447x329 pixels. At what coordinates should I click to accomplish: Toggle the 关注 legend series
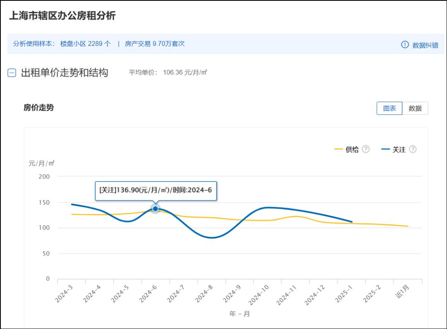[399, 150]
